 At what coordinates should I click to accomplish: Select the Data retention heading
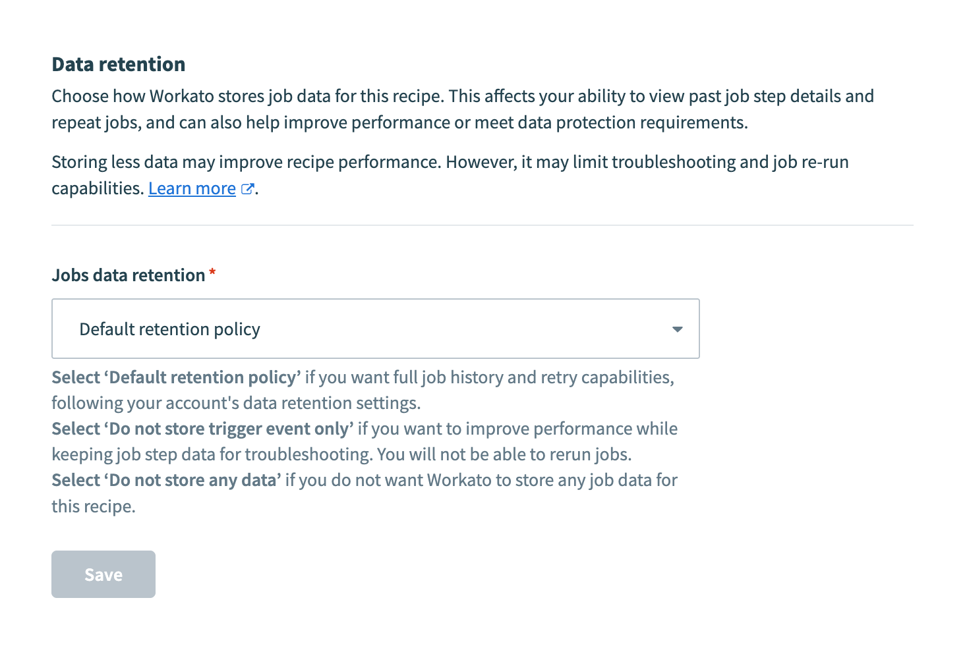pyautogui.click(x=118, y=64)
